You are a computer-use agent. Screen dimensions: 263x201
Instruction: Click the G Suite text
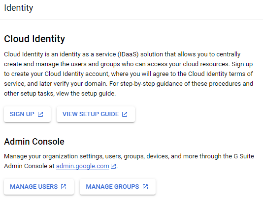(244, 156)
